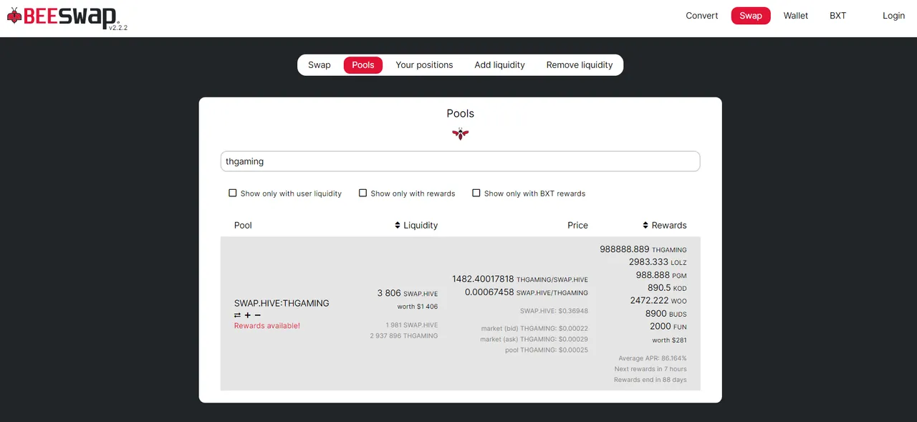
Task: Switch to the Swap sub-tab
Action: (320, 64)
